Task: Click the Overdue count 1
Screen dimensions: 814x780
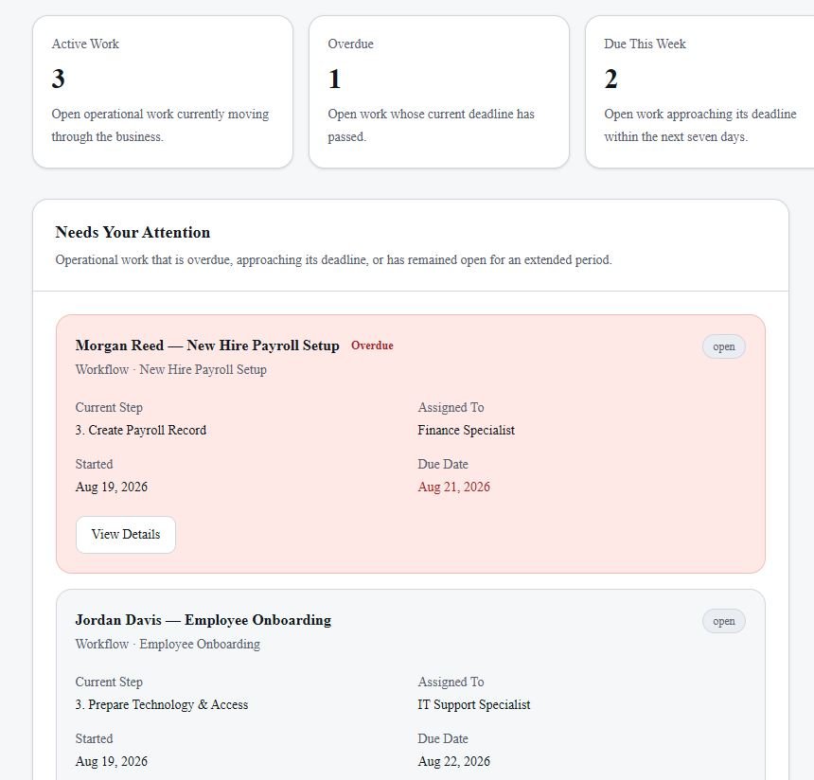Action: (x=334, y=79)
